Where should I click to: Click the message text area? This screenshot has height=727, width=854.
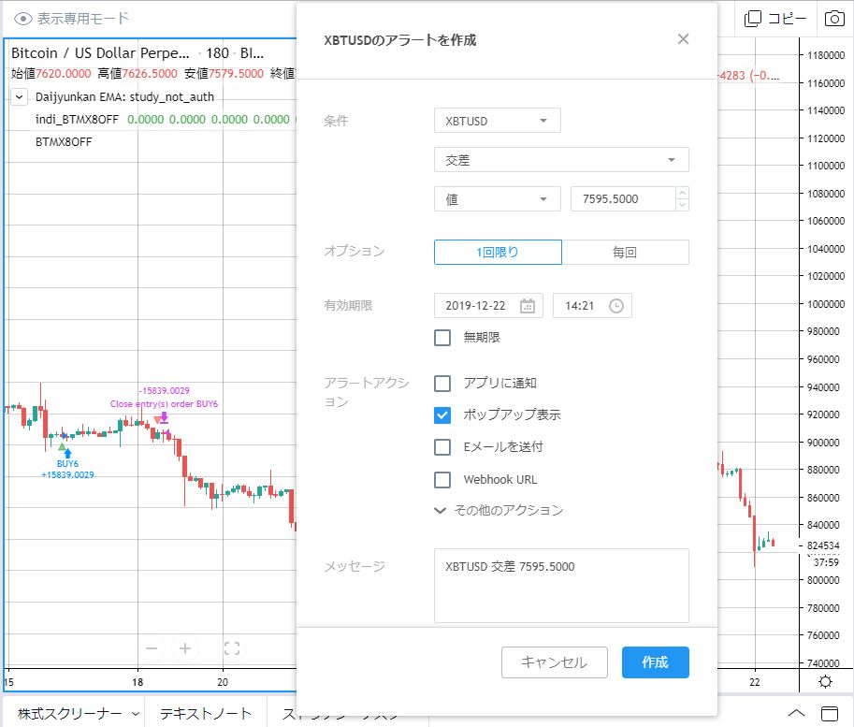[561, 585]
